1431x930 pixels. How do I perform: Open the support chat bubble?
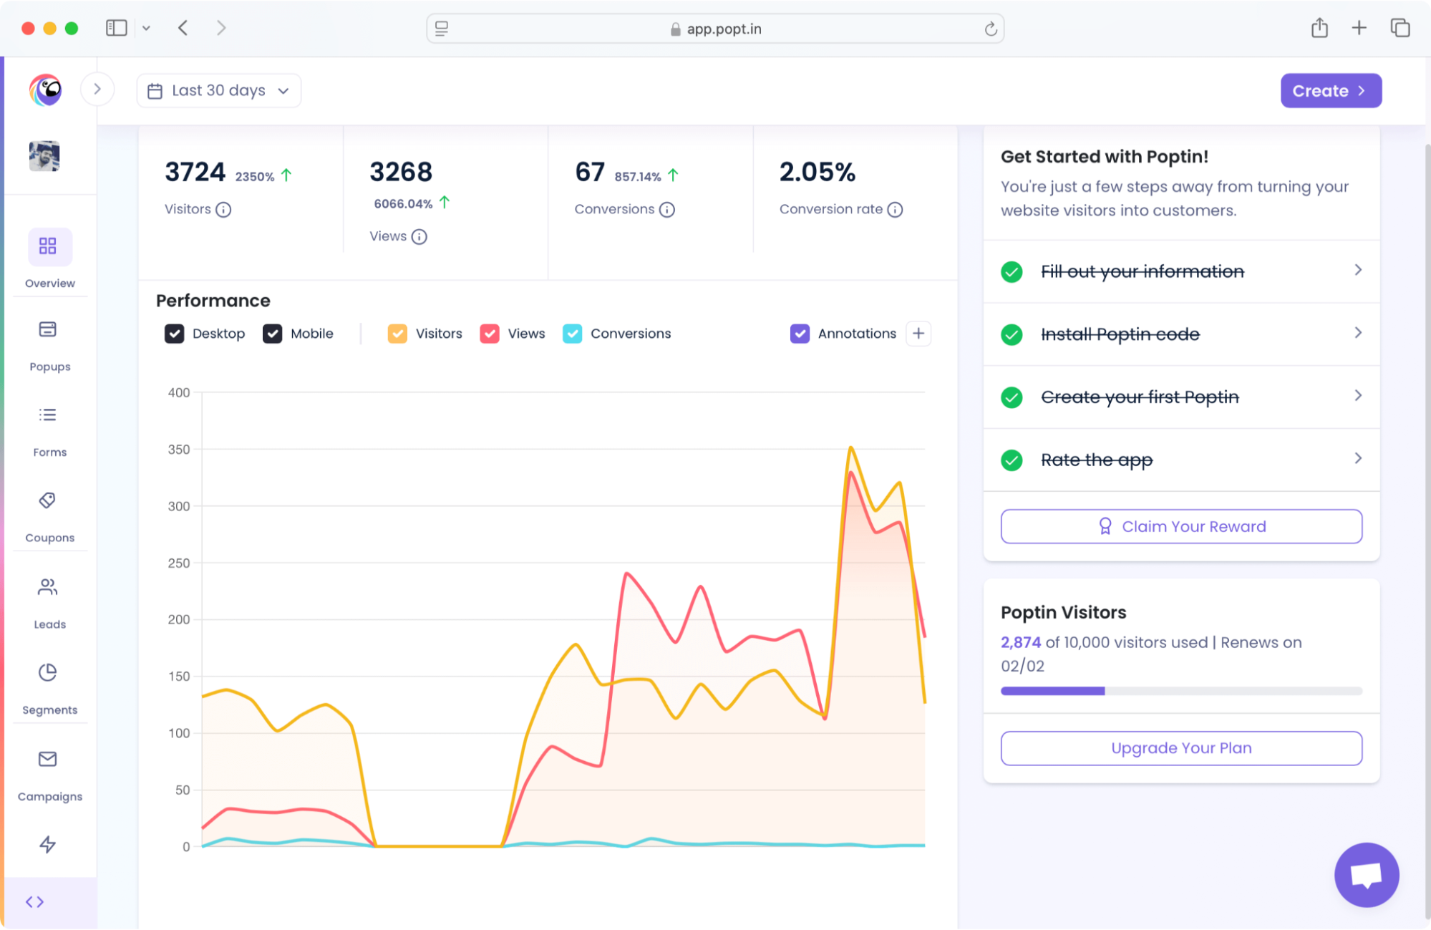pyautogui.click(x=1366, y=874)
